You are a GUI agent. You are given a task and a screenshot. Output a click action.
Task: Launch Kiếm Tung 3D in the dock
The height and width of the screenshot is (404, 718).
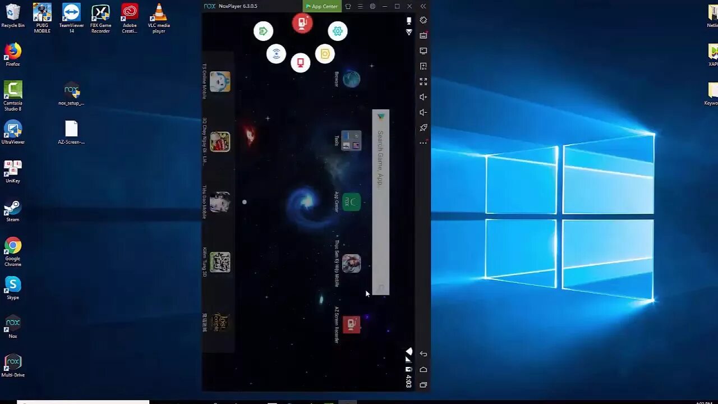(220, 262)
